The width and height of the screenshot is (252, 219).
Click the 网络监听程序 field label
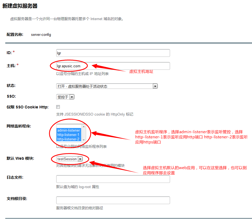click(19, 126)
